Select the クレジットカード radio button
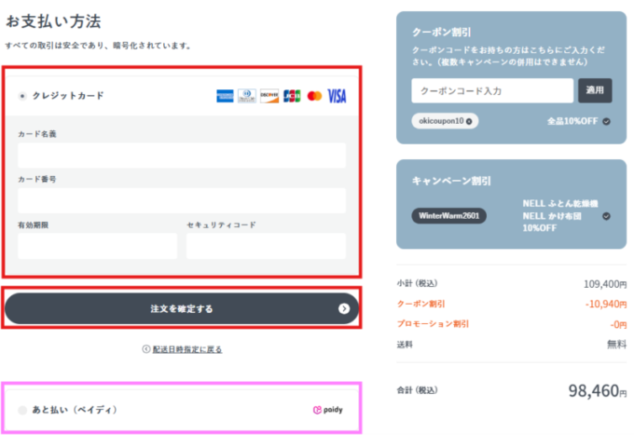 pyautogui.click(x=22, y=96)
